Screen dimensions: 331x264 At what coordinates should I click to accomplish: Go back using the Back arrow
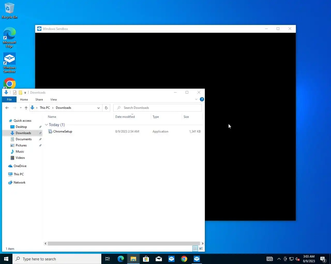[7, 108]
